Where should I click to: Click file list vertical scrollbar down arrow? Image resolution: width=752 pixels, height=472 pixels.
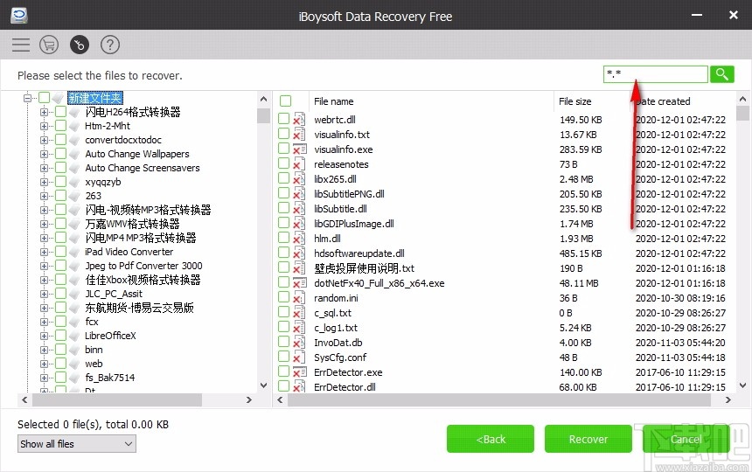pyautogui.click(x=742, y=385)
